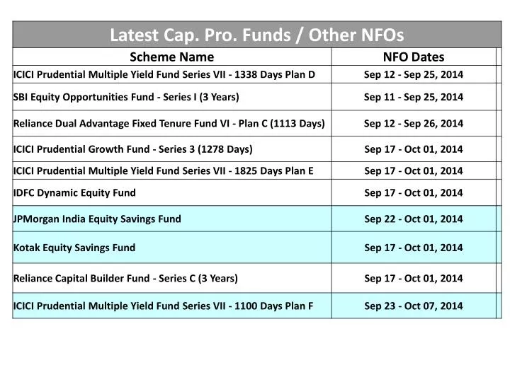Select the Scheme Name column header
Viewport: 510px width, 382px height.
click(x=172, y=57)
